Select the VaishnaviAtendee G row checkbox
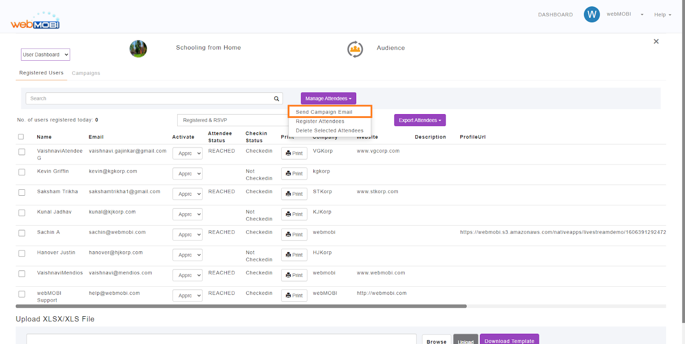 [22, 152]
